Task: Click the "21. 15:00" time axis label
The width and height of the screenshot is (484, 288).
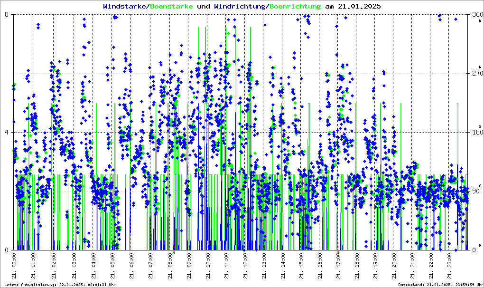Action: tap(301, 266)
